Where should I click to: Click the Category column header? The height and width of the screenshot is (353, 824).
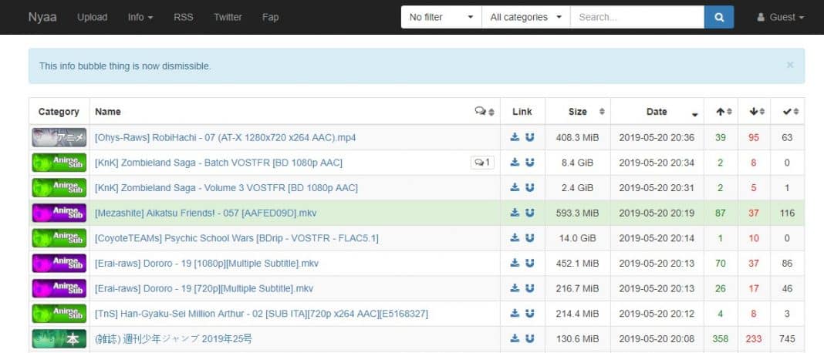pyautogui.click(x=59, y=111)
